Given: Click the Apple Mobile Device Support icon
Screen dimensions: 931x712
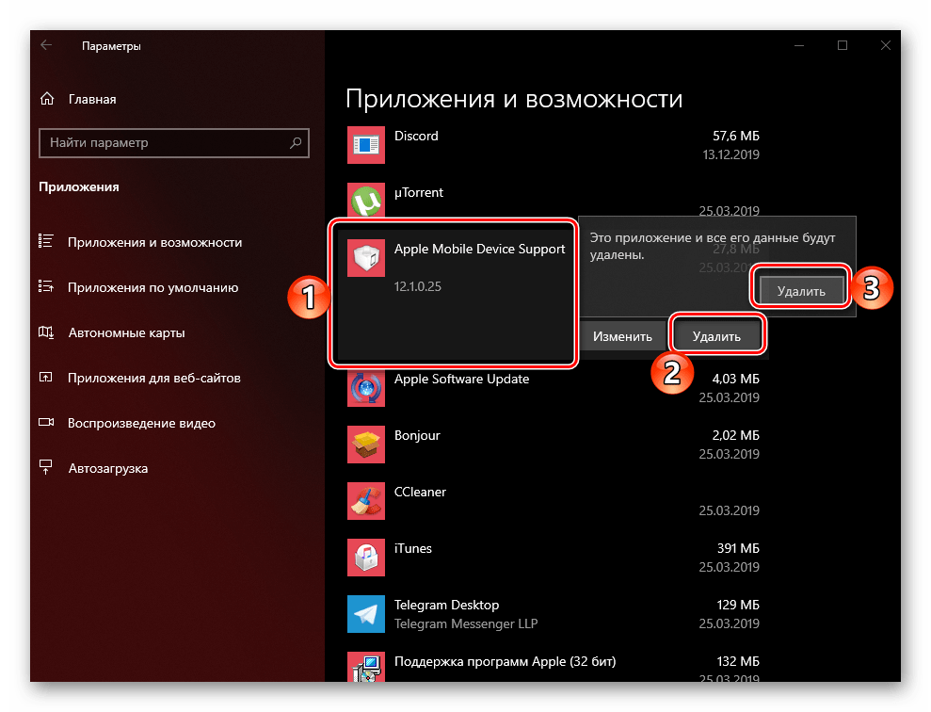Looking at the screenshot, I should coord(364,258).
